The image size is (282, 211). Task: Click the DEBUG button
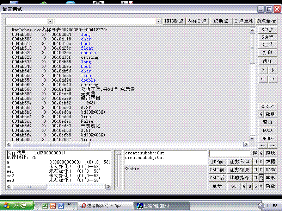point(268,139)
